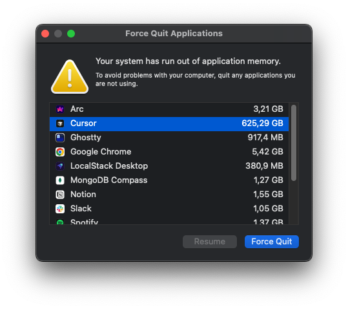Click the 1,27 GB memory value

pyautogui.click(x=269, y=180)
